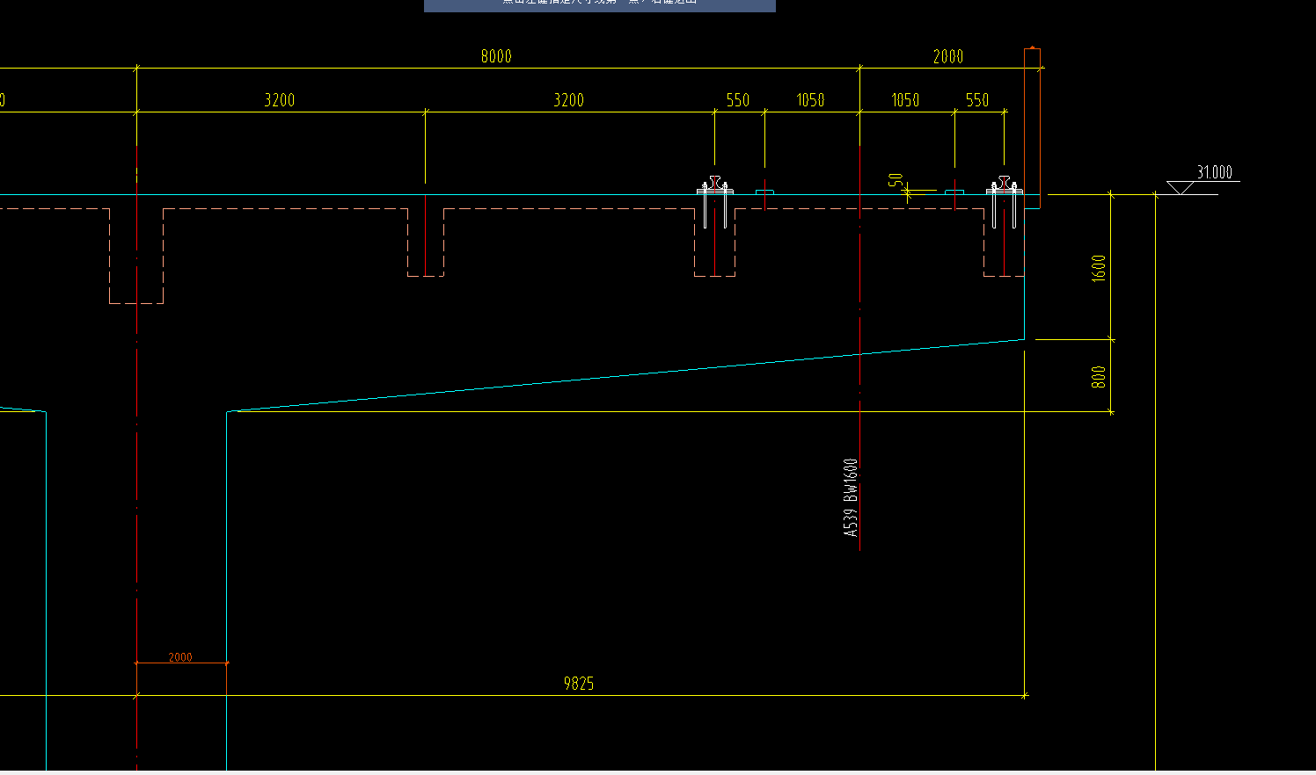This screenshot has width=1316, height=775.
Task: Select the 550 dimension beside the red wall
Action: (x=977, y=100)
